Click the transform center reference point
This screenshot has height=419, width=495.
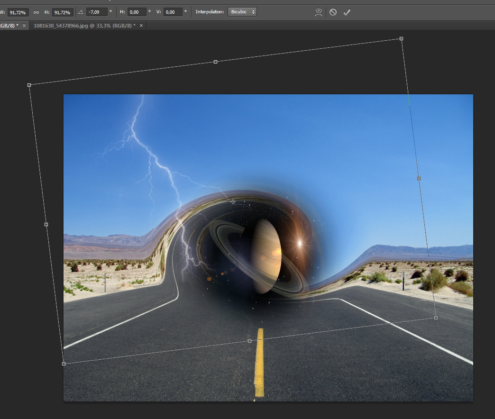(x=233, y=201)
